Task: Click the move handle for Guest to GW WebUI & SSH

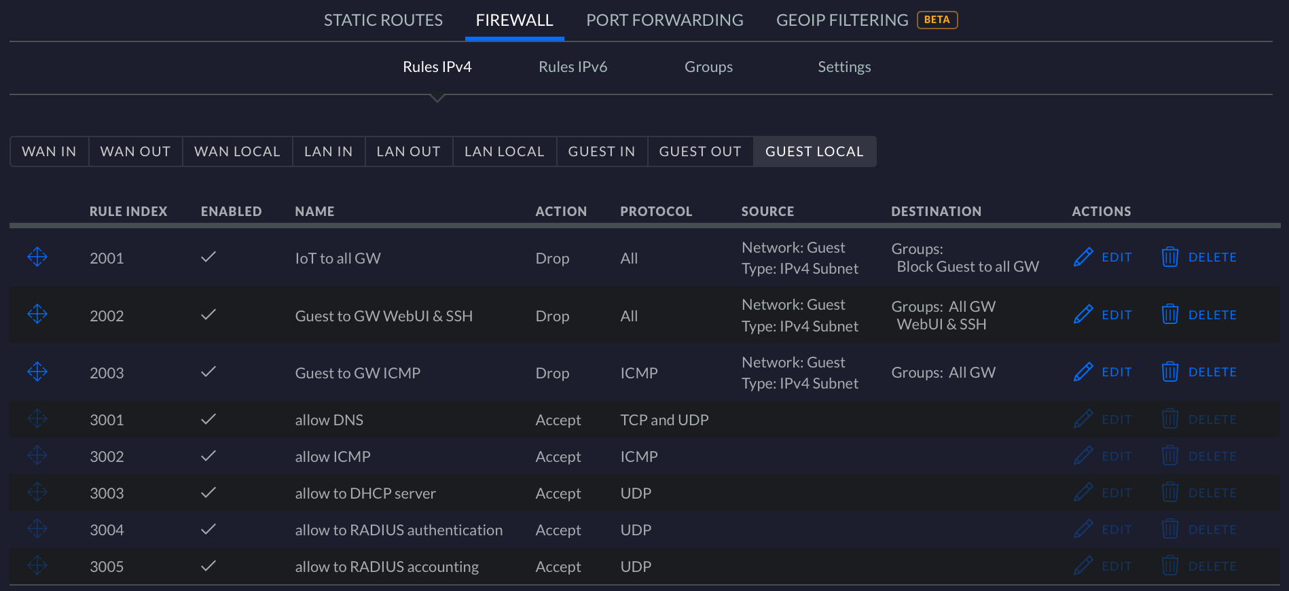Action: (x=37, y=314)
